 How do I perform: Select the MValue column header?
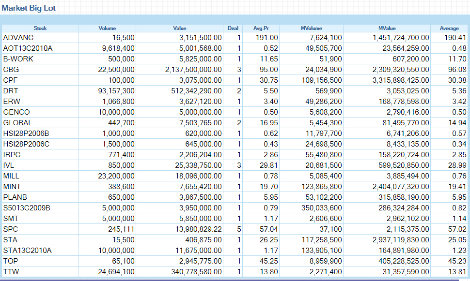tap(387, 28)
